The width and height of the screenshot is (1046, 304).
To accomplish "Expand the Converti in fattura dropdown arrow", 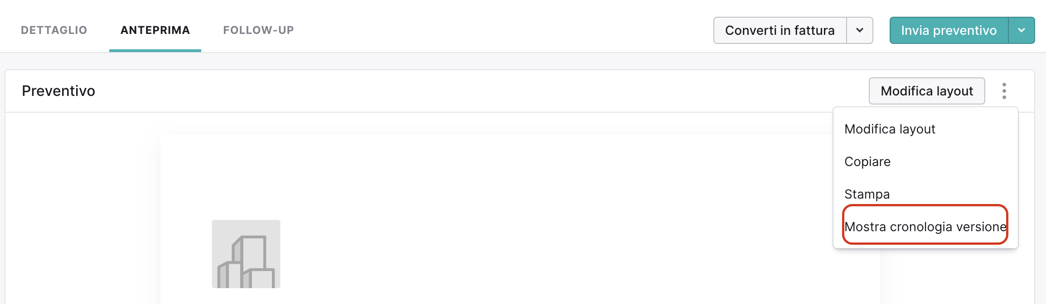I will [x=860, y=30].
